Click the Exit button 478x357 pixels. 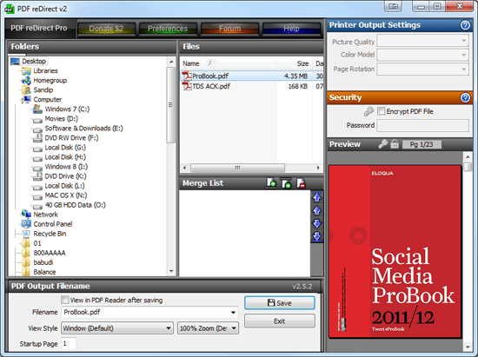280,321
